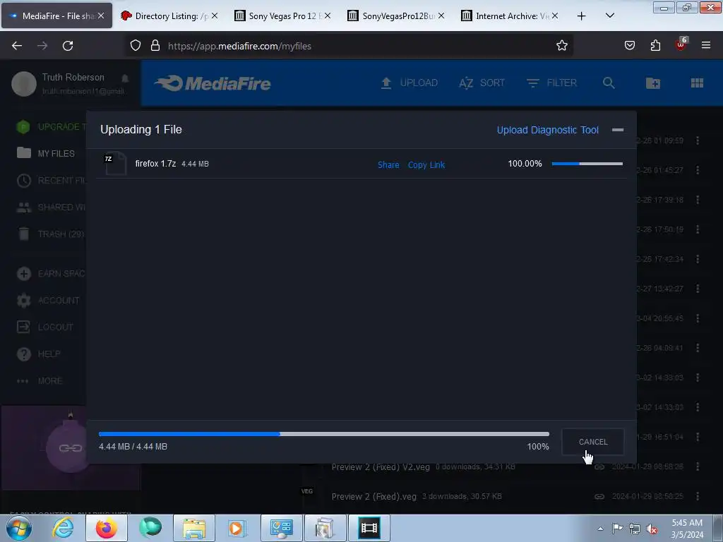Open the FILTER options
This screenshot has width=723, height=542.
click(x=551, y=83)
